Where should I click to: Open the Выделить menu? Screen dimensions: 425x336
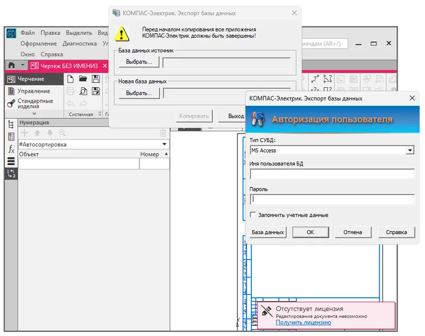point(79,33)
